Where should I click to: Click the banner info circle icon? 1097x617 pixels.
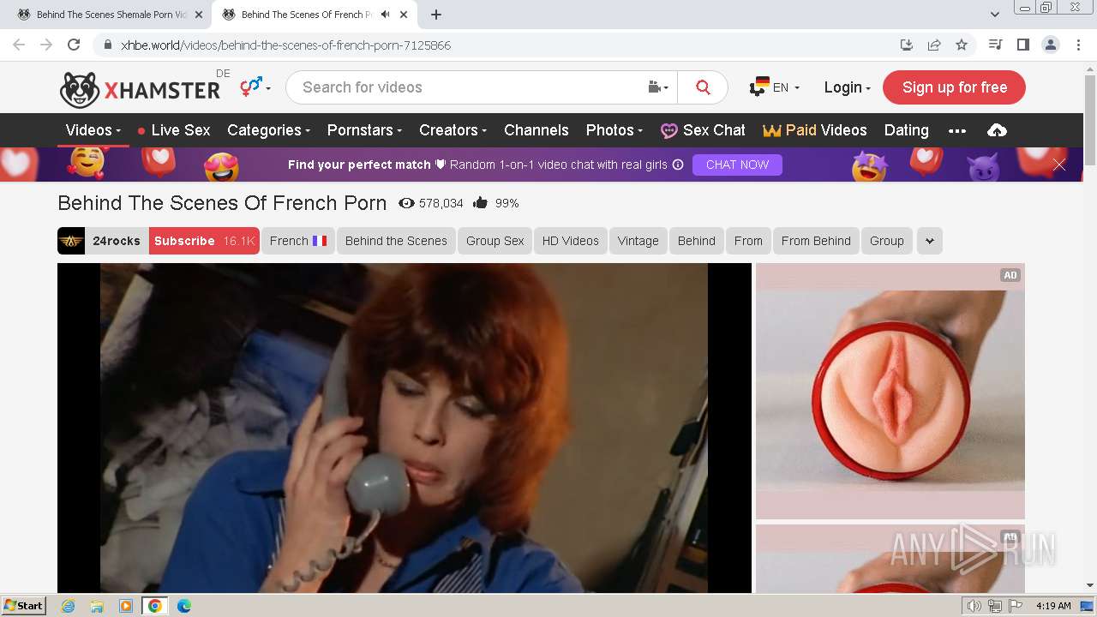[678, 165]
